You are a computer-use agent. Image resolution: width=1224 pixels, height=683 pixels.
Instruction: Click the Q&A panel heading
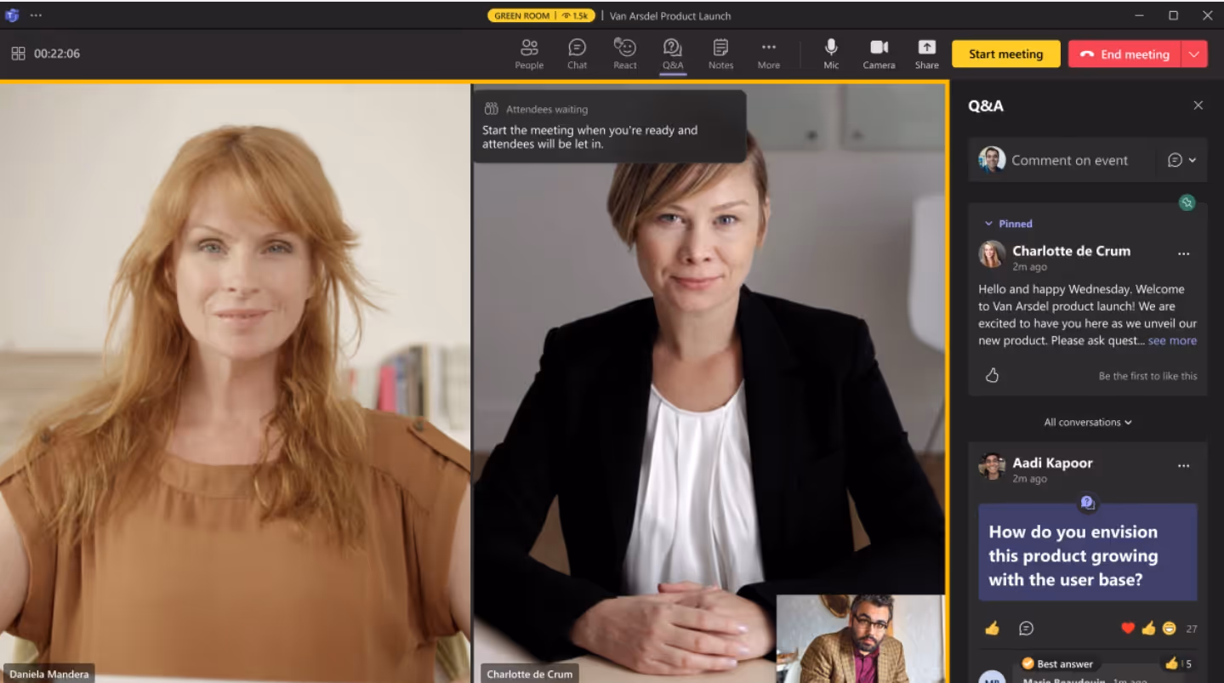(x=986, y=105)
